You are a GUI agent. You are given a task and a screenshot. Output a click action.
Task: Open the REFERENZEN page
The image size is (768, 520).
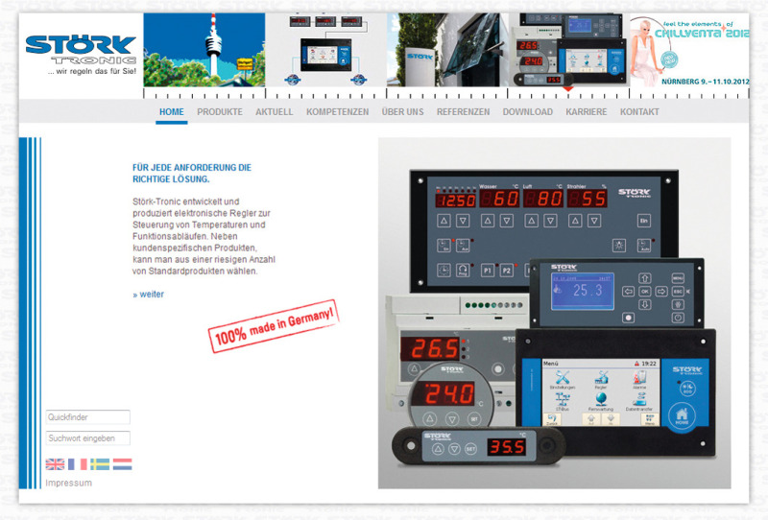click(464, 111)
